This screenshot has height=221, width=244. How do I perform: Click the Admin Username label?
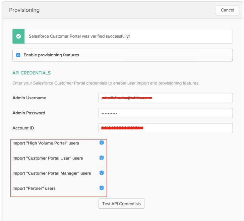[x=29, y=98]
